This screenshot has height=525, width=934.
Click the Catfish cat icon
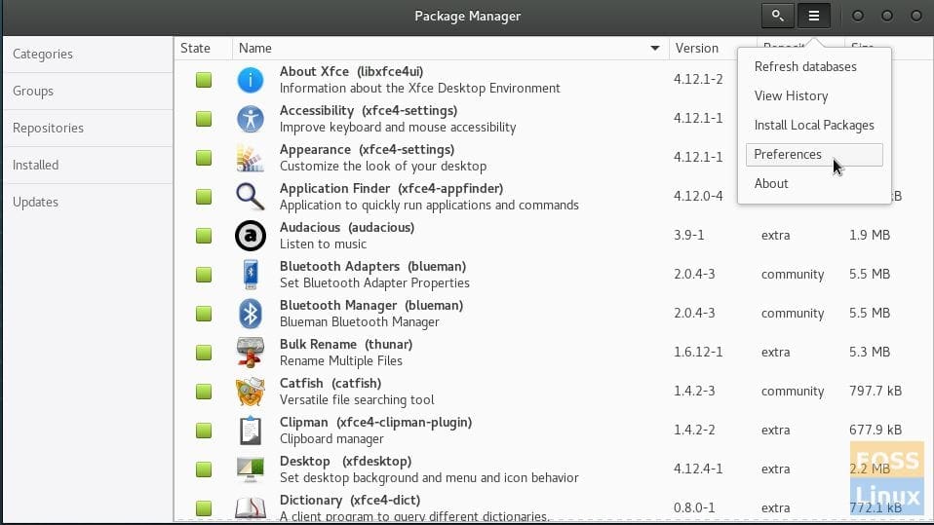251,392
